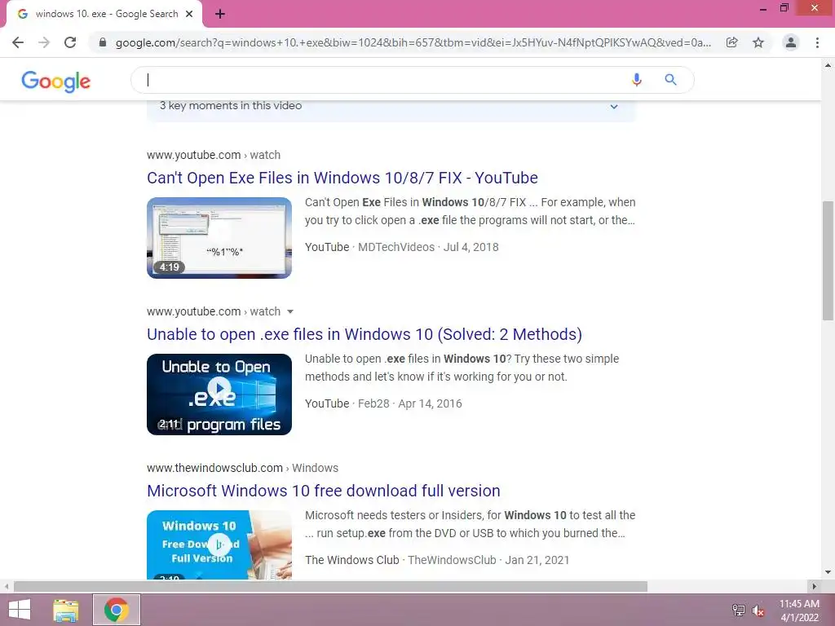Click the horizontal scrollbar right arrow
The height and width of the screenshot is (626, 835).
point(814,587)
